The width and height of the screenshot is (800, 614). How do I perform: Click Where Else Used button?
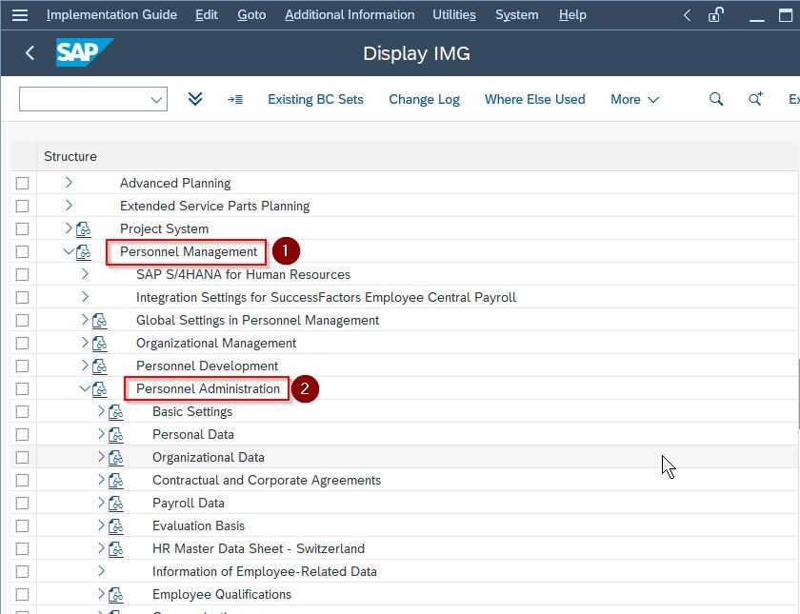[x=534, y=99]
